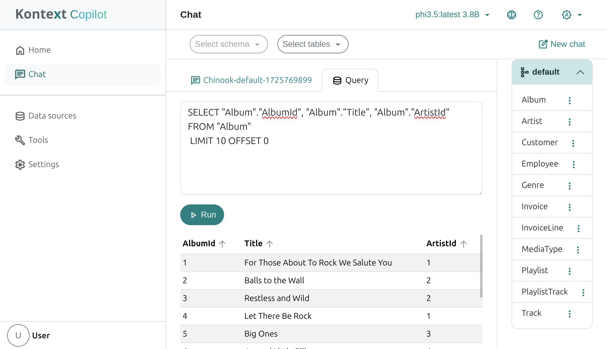Click the Chat navigation icon
This screenshot has width=607, height=349.
(x=20, y=74)
